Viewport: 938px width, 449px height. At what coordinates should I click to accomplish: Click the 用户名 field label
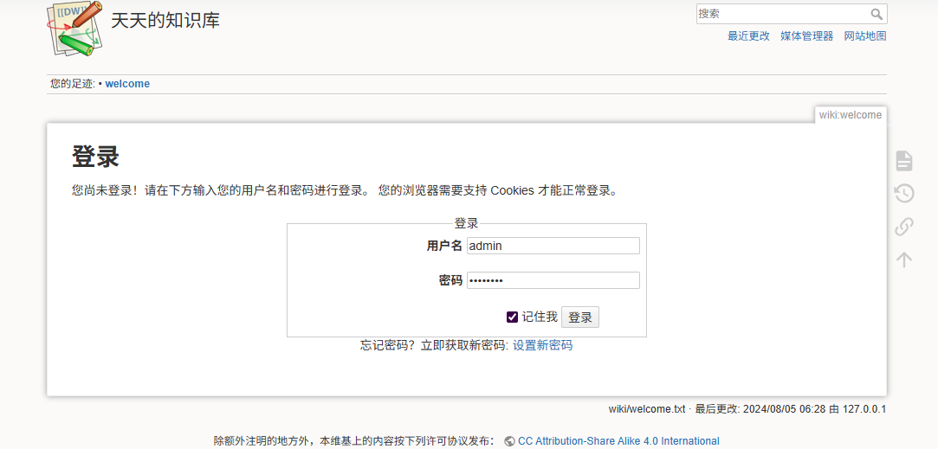point(444,246)
